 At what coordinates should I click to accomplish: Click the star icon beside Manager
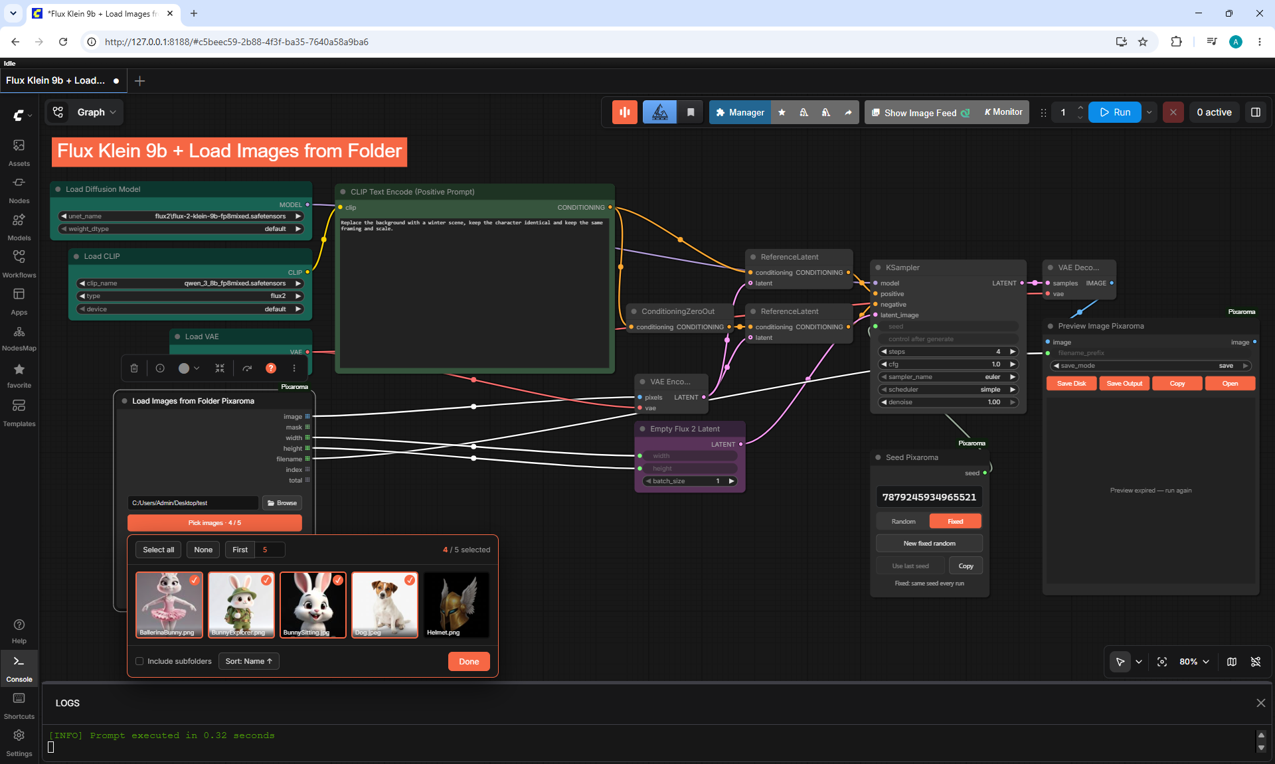pyautogui.click(x=782, y=112)
